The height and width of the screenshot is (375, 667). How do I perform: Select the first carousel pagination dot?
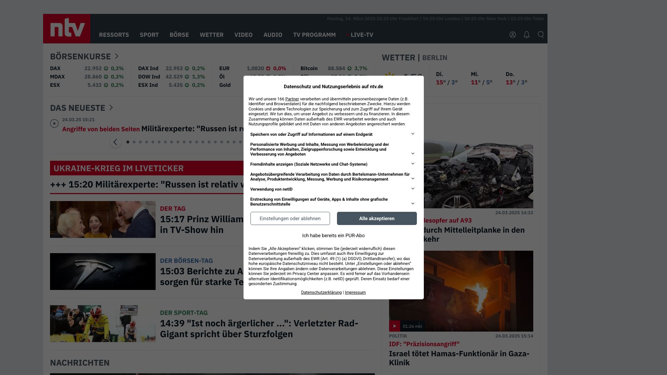(128, 142)
